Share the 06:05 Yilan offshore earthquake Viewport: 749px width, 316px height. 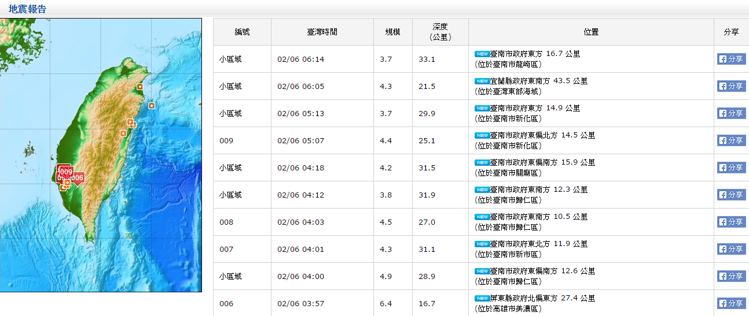tap(731, 86)
